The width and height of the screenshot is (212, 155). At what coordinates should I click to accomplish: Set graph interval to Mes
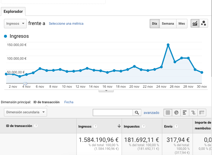coord(182,23)
